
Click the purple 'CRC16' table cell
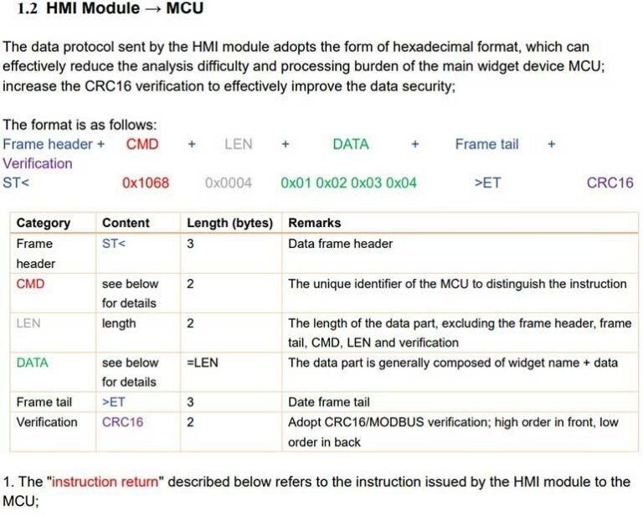coord(122,422)
